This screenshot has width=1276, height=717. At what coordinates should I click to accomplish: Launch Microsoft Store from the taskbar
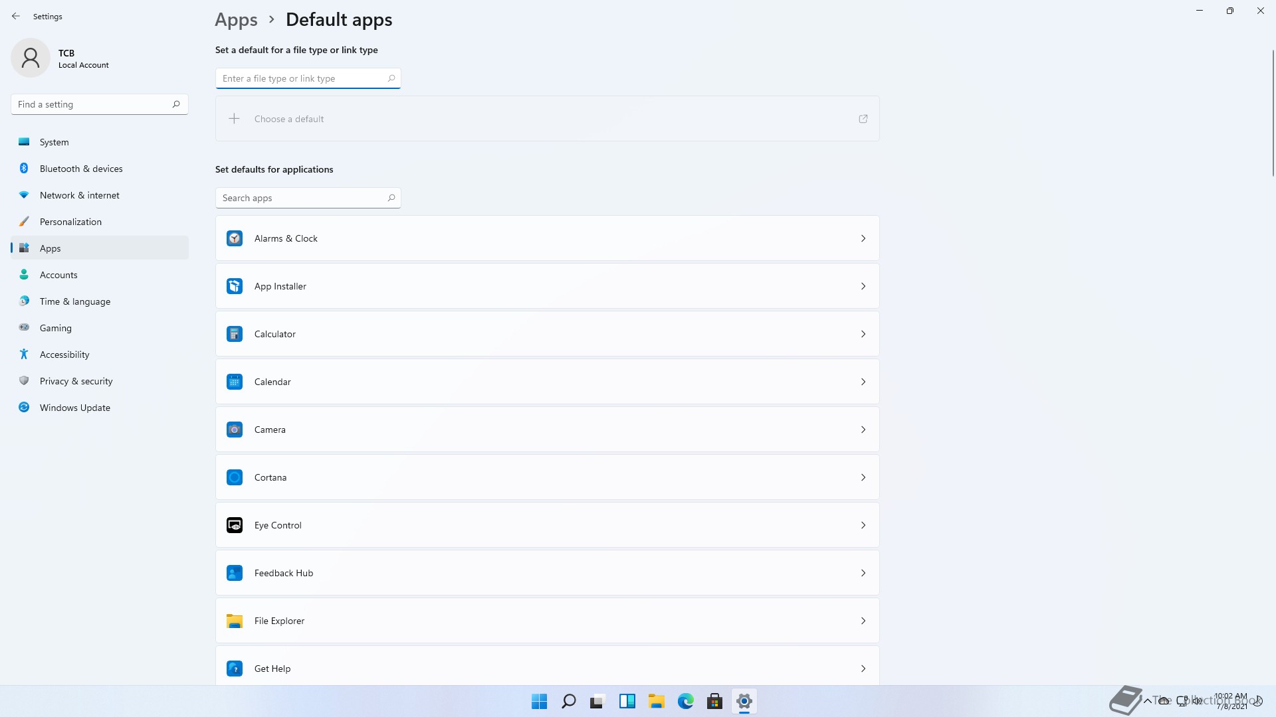click(714, 701)
